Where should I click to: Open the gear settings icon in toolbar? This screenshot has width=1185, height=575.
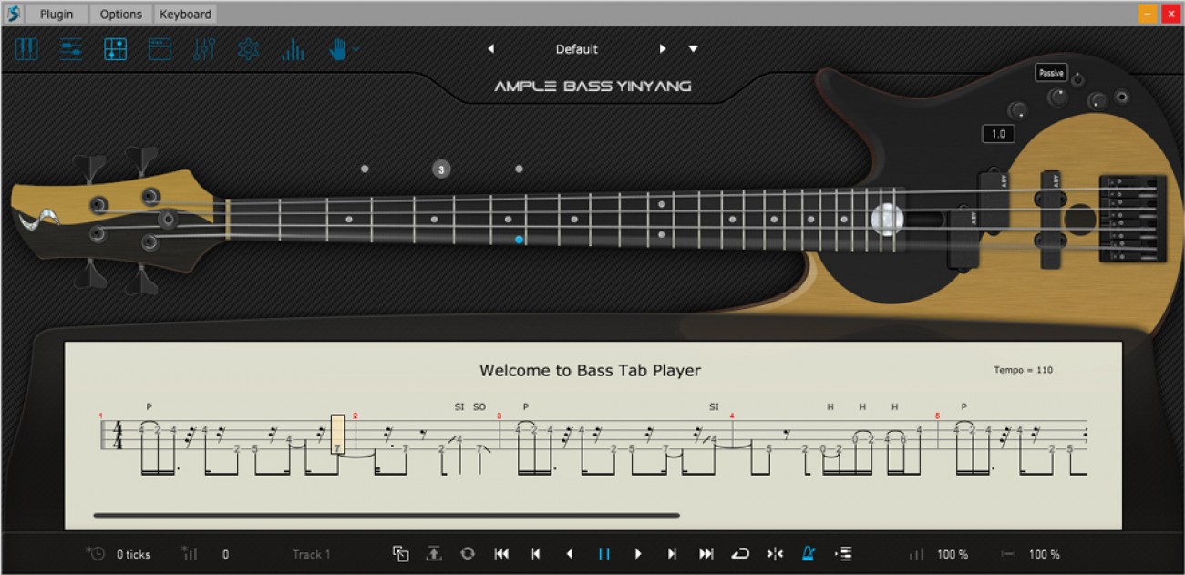pyautogui.click(x=248, y=49)
